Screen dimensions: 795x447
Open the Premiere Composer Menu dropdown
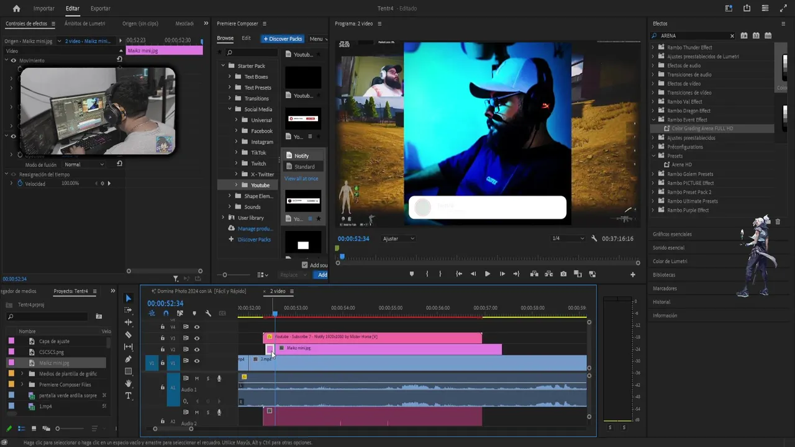(x=317, y=38)
